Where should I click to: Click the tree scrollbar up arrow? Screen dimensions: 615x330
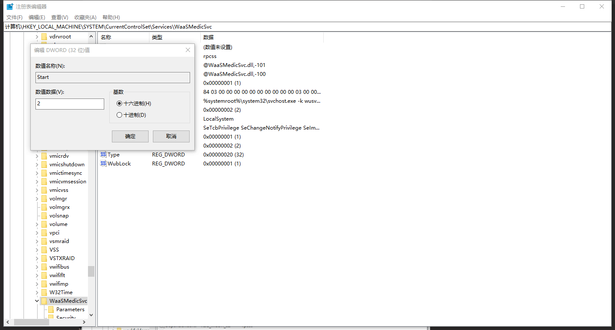tap(91, 37)
